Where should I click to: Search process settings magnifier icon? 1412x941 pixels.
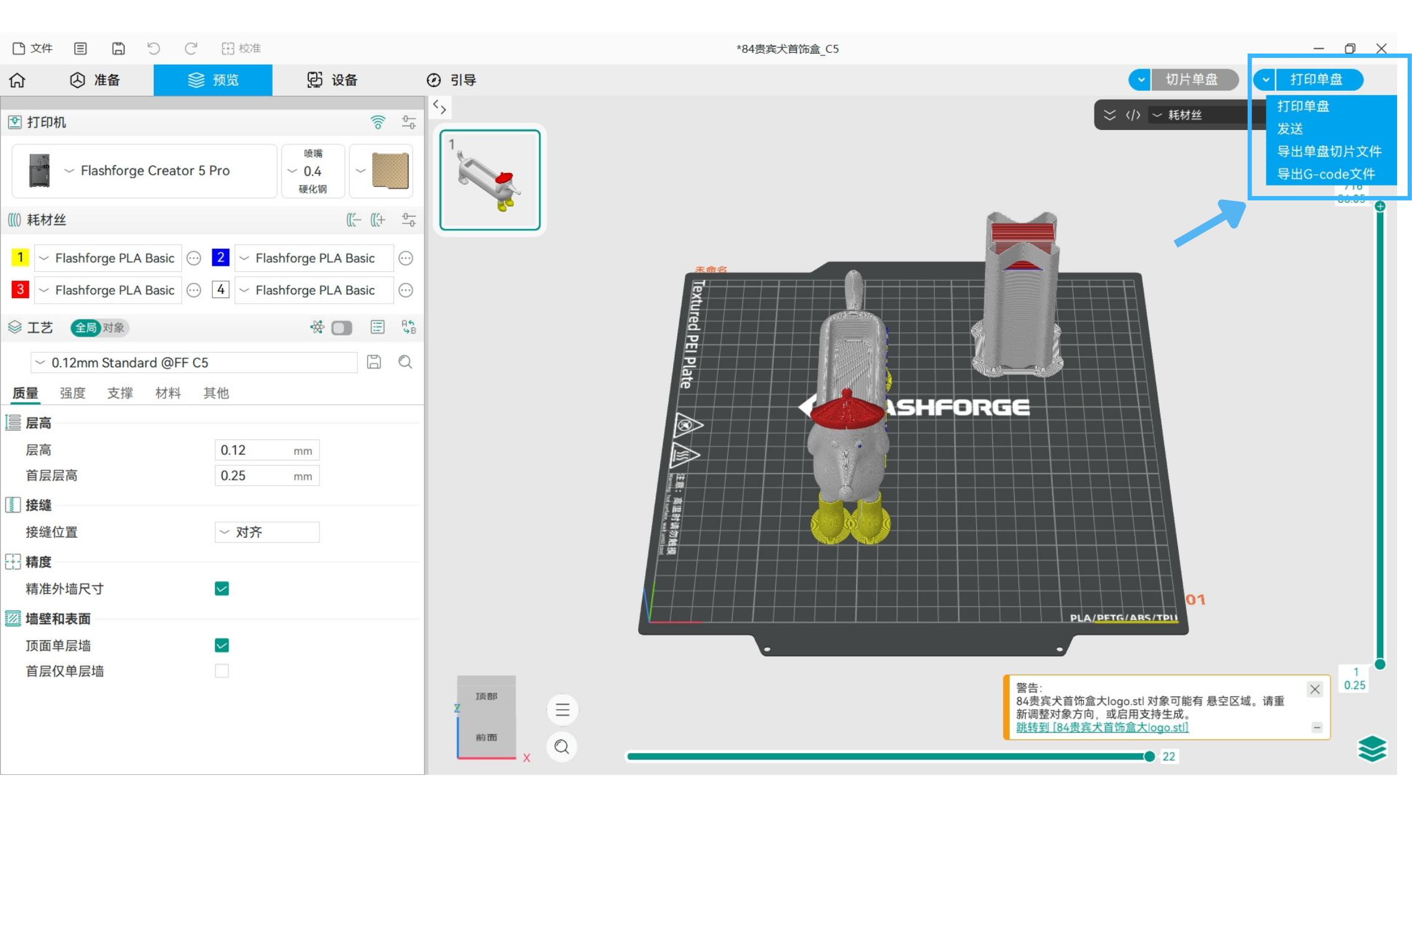405,362
